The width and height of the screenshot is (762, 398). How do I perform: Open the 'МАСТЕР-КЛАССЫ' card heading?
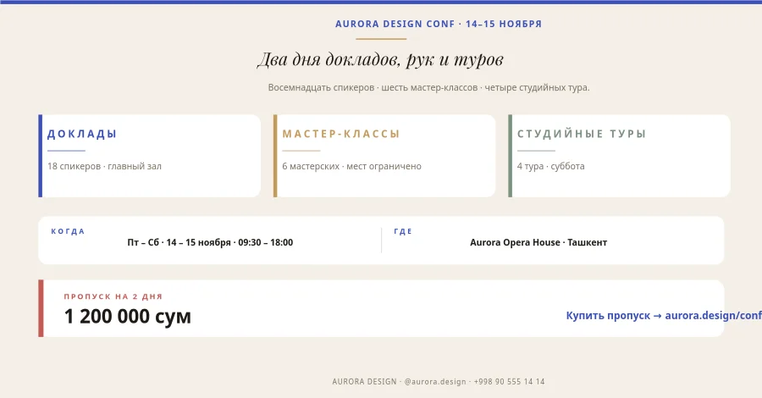coord(340,134)
